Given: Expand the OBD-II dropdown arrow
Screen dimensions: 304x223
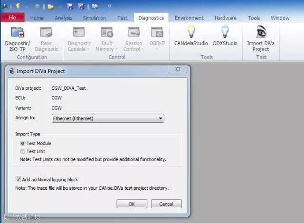Looking at the screenshot, I should 157,49.
